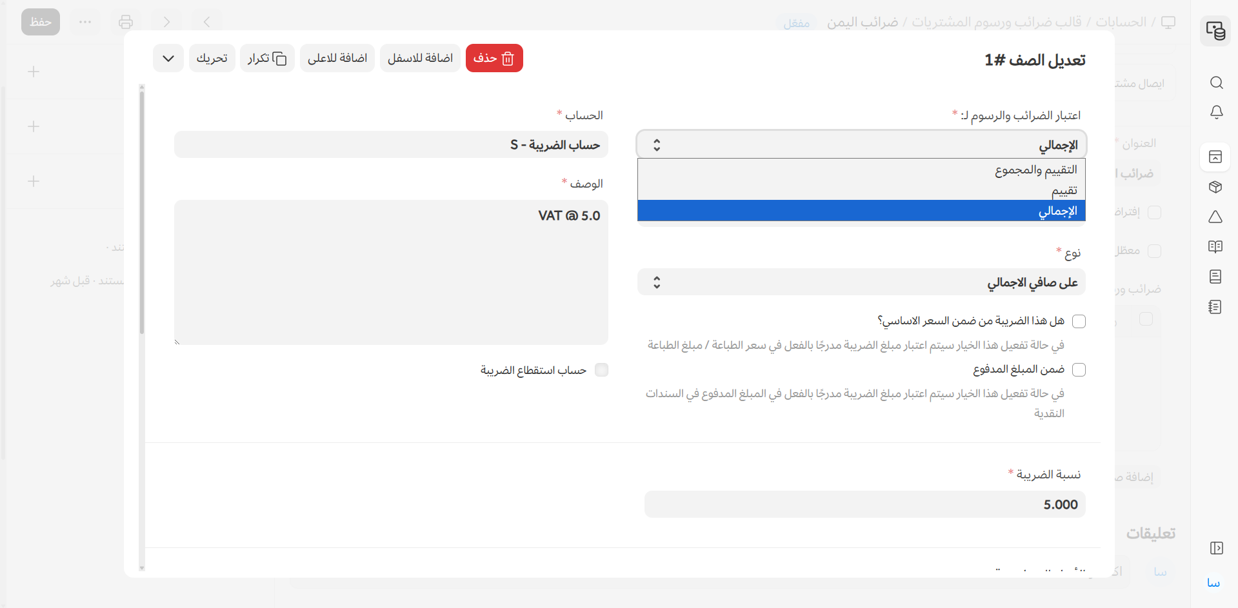Open the open-book icon in the sidebar
This screenshot has height=608, width=1238.
(x=1215, y=247)
